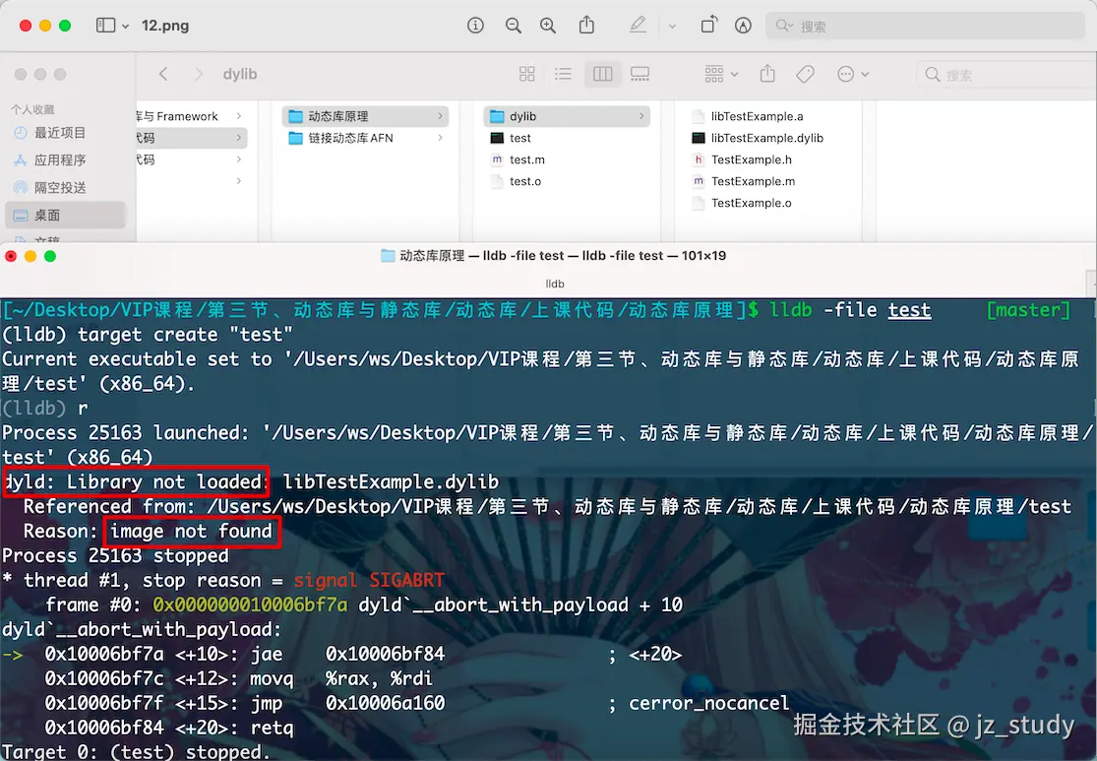Zoom out the Preview image
This screenshot has height=761, width=1097.
[514, 26]
